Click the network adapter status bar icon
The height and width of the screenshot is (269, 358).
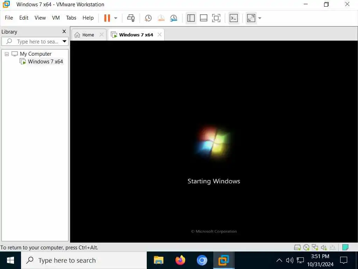[315, 247]
